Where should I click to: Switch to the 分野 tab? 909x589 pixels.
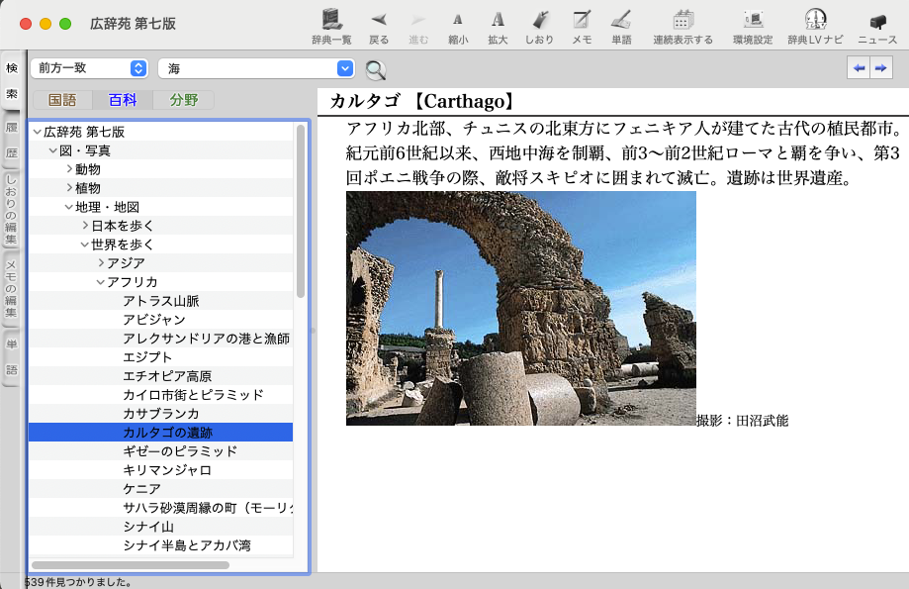point(183,100)
